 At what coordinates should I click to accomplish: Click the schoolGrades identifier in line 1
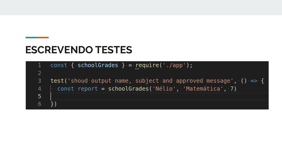(x=98, y=65)
